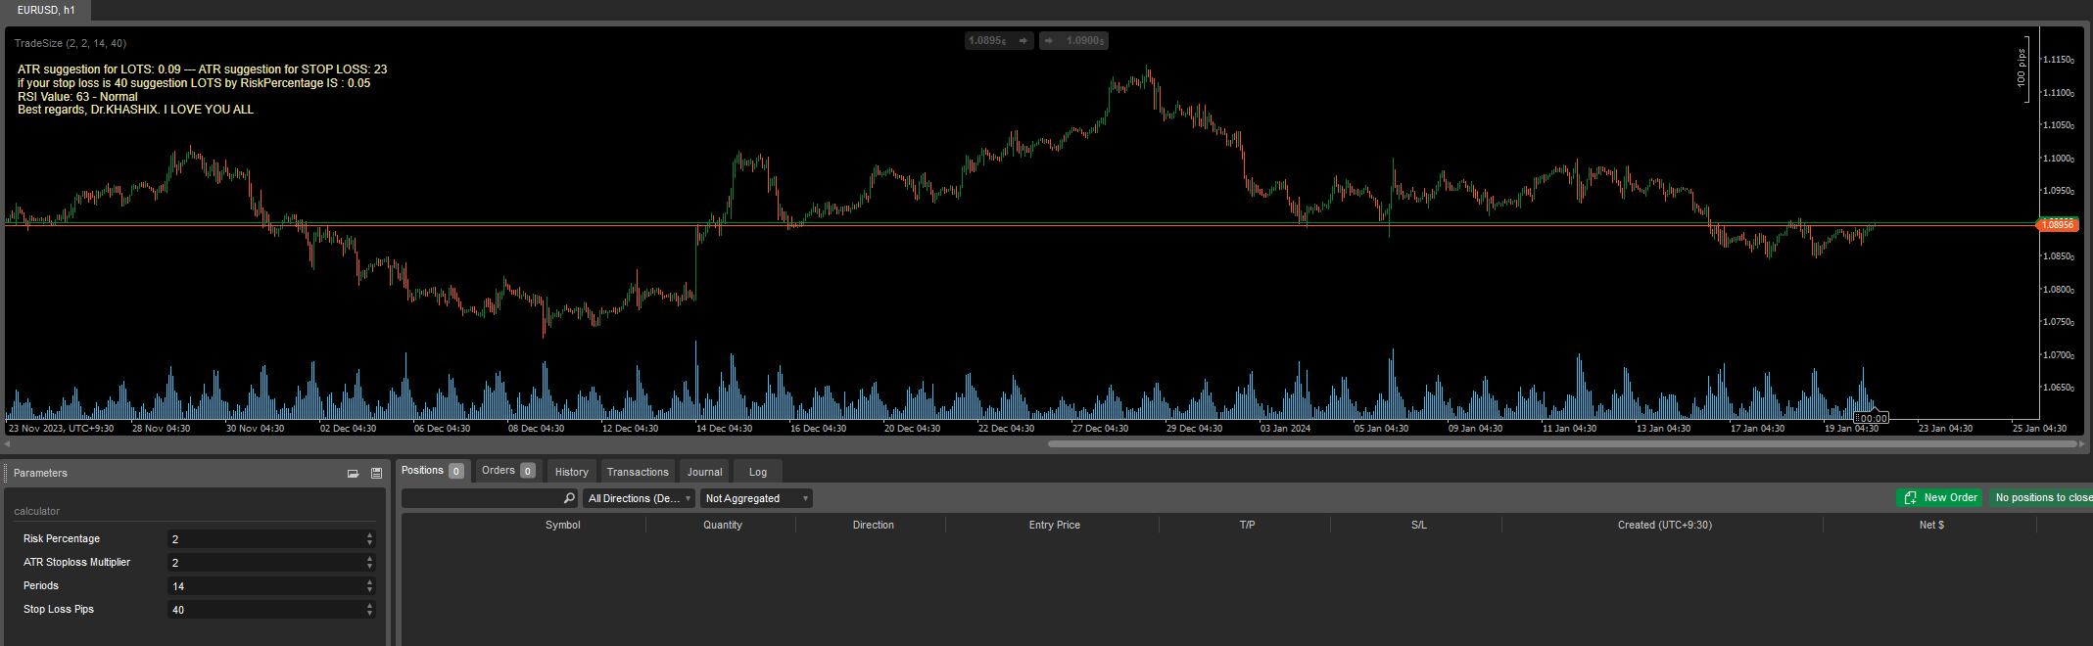Click the Parameters panel drag handle grip
2093x646 pixels.
6,473
